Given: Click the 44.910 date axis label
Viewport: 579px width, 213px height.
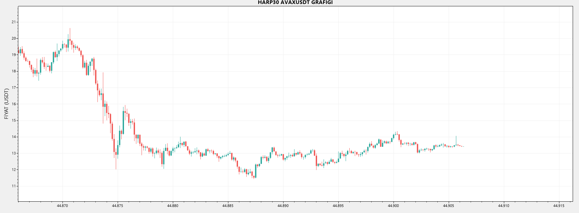Looking at the screenshot, I should [x=504, y=206].
